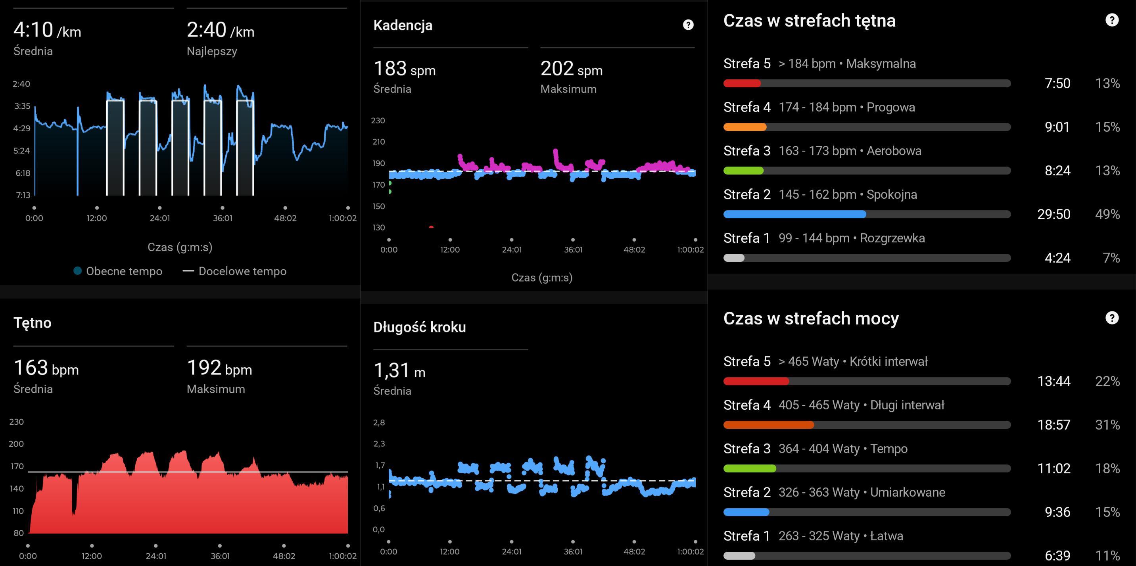Click help icon for Czas w strefach mocy
Screen dimensions: 1136x566
(x=1112, y=318)
